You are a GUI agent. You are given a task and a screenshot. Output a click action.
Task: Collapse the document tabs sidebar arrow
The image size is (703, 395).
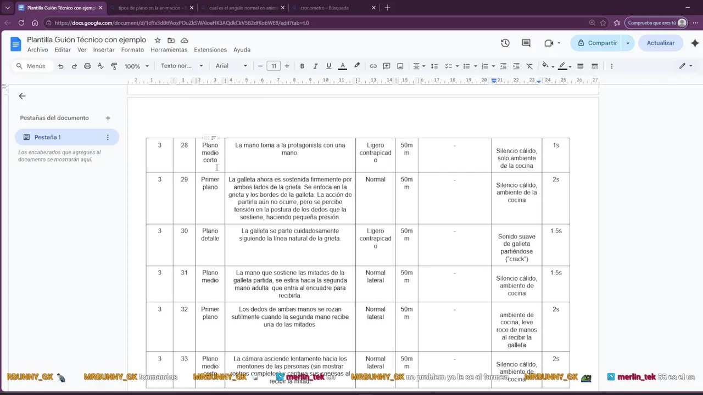(22, 96)
